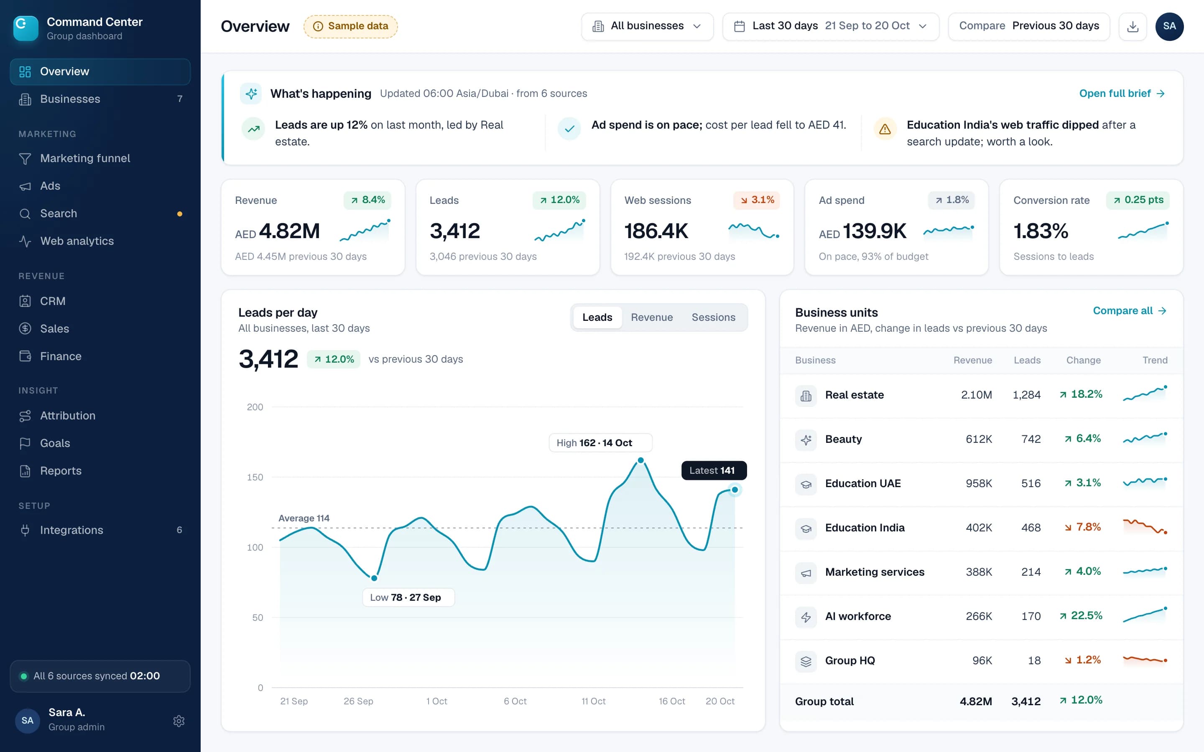
Task: Click the Marketing services megaphone icon
Action: pyautogui.click(x=806, y=573)
